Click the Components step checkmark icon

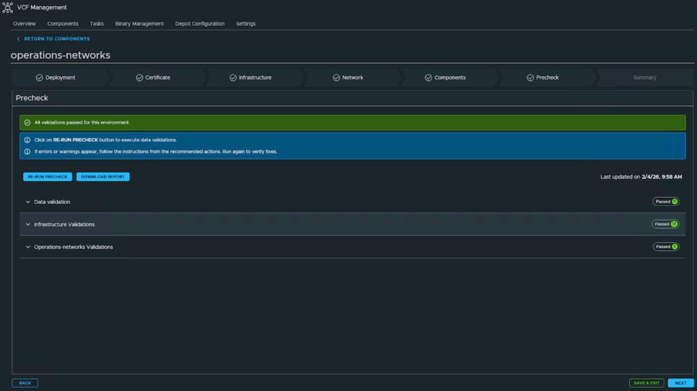pos(429,78)
